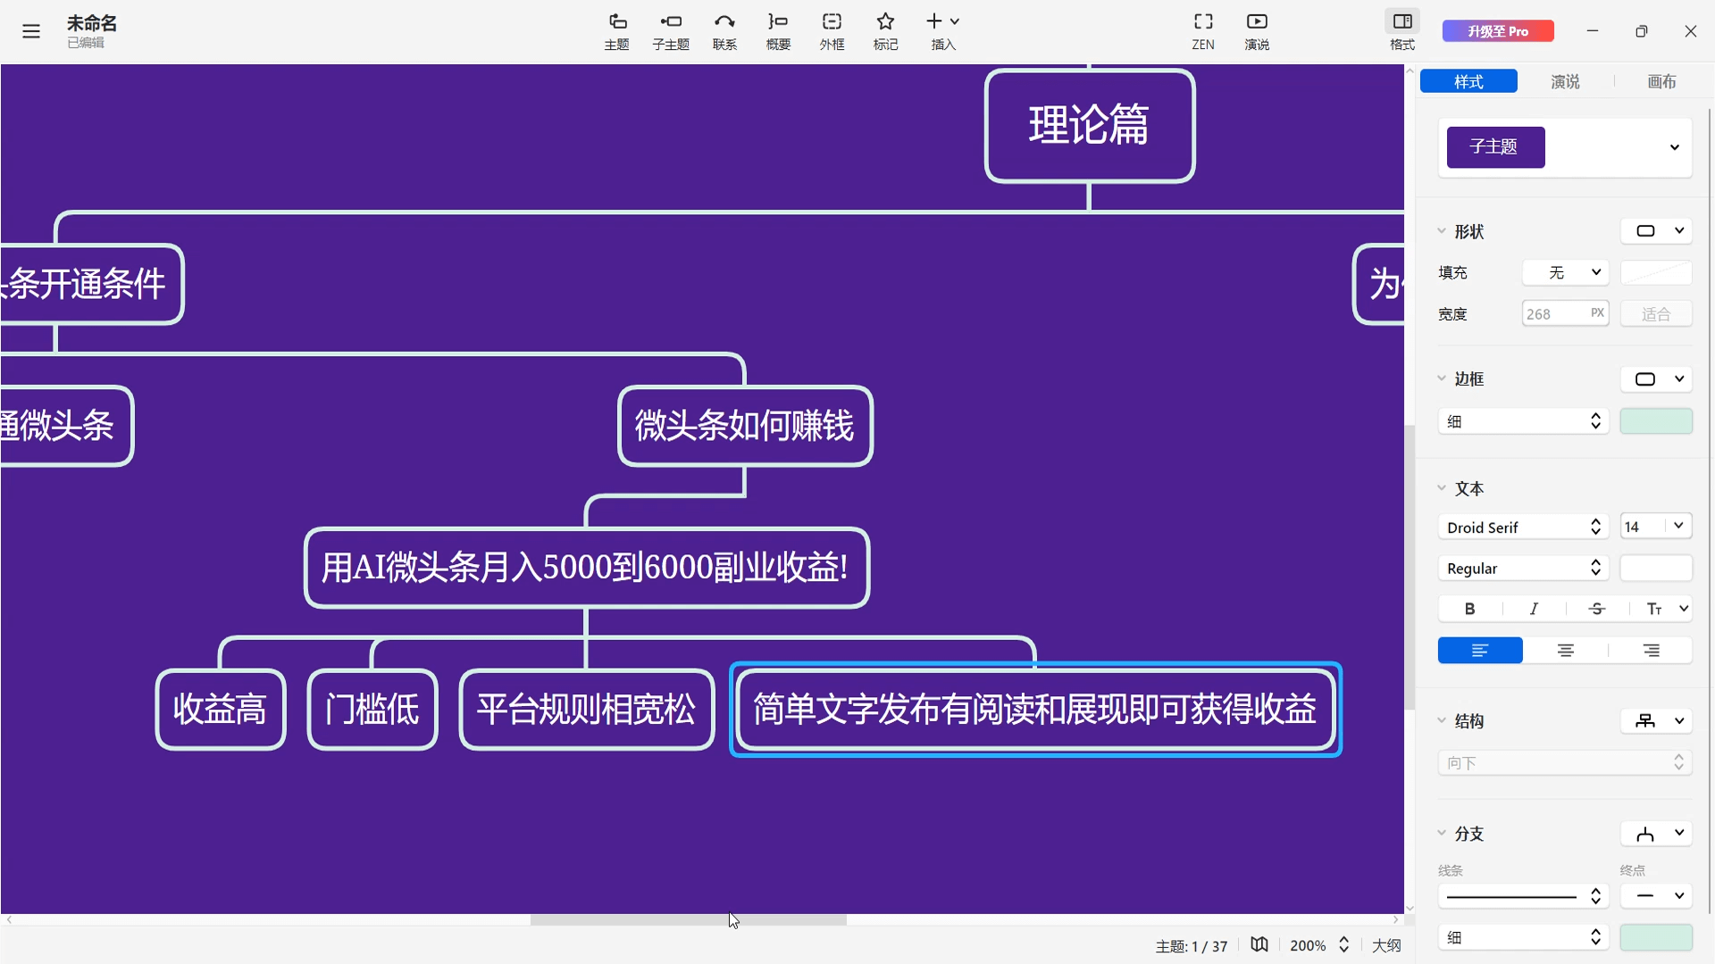Viewport: 1715px width, 964px height.
Task: Open the branch shape dropdown
Action: 1656,833
